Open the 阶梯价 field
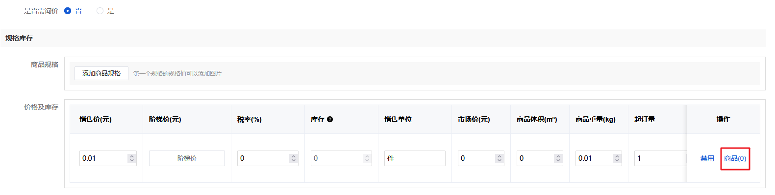 coord(187,158)
